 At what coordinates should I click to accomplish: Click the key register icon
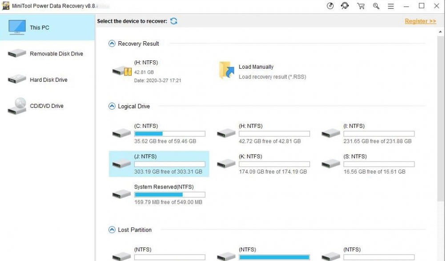(376, 6)
